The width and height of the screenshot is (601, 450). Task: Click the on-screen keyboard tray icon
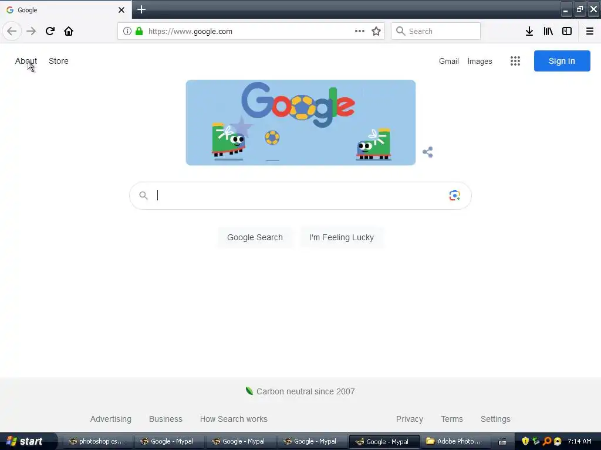point(502,442)
